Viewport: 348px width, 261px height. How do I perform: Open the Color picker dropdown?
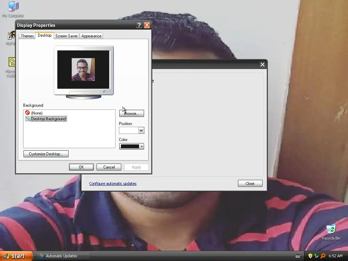coord(132,146)
